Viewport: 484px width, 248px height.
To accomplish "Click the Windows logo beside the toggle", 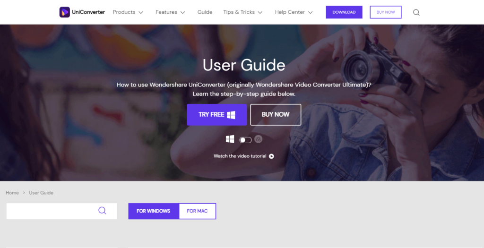I will click(x=230, y=139).
